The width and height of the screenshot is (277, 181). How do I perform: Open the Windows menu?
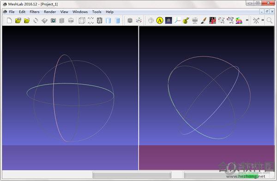point(80,12)
